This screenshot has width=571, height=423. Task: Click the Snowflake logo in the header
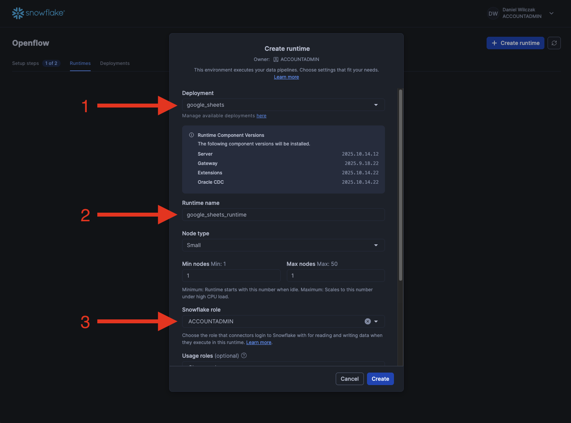point(38,13)
